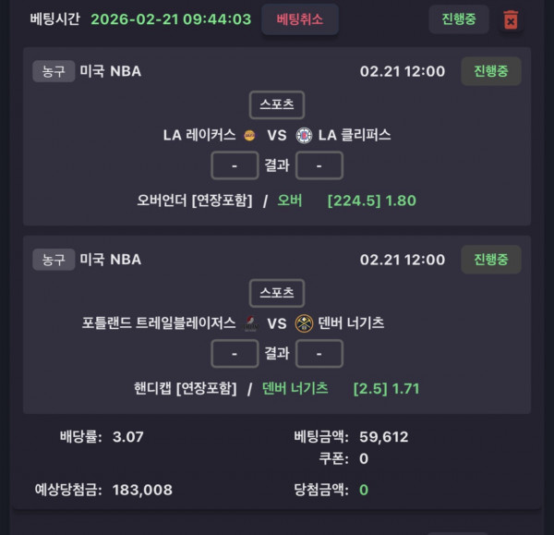This screenshot has height=535, width=554.
Task: Delete the bet slip with trash icon
Action: [511, 19]
